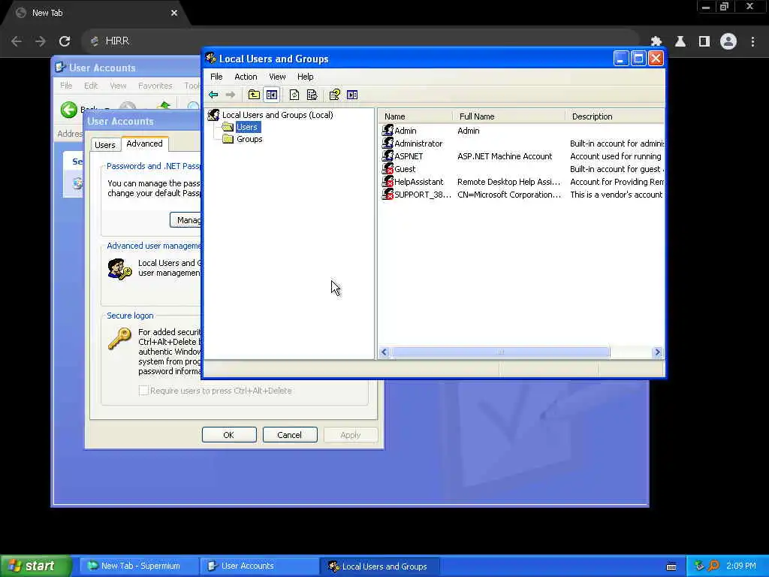Click the taskbar clock showing 2:09 PM

click(x=741, y=566)
